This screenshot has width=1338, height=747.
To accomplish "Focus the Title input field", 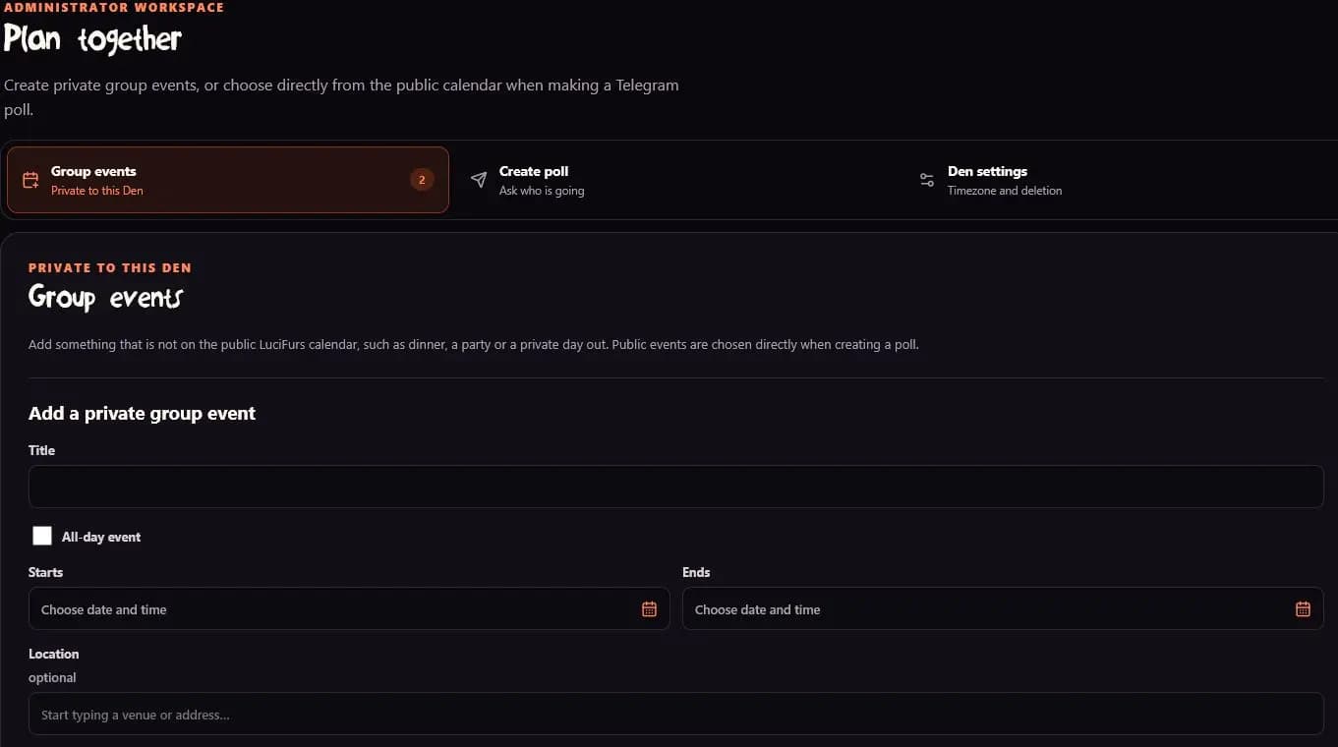I will coord(676,487).
